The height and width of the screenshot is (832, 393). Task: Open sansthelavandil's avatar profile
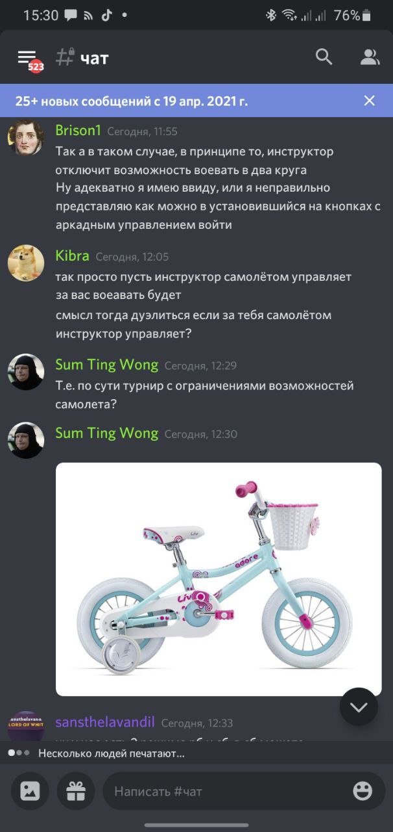[26, 727]
